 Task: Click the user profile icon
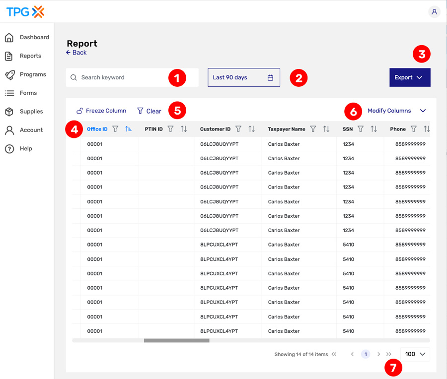coord(435,11)
